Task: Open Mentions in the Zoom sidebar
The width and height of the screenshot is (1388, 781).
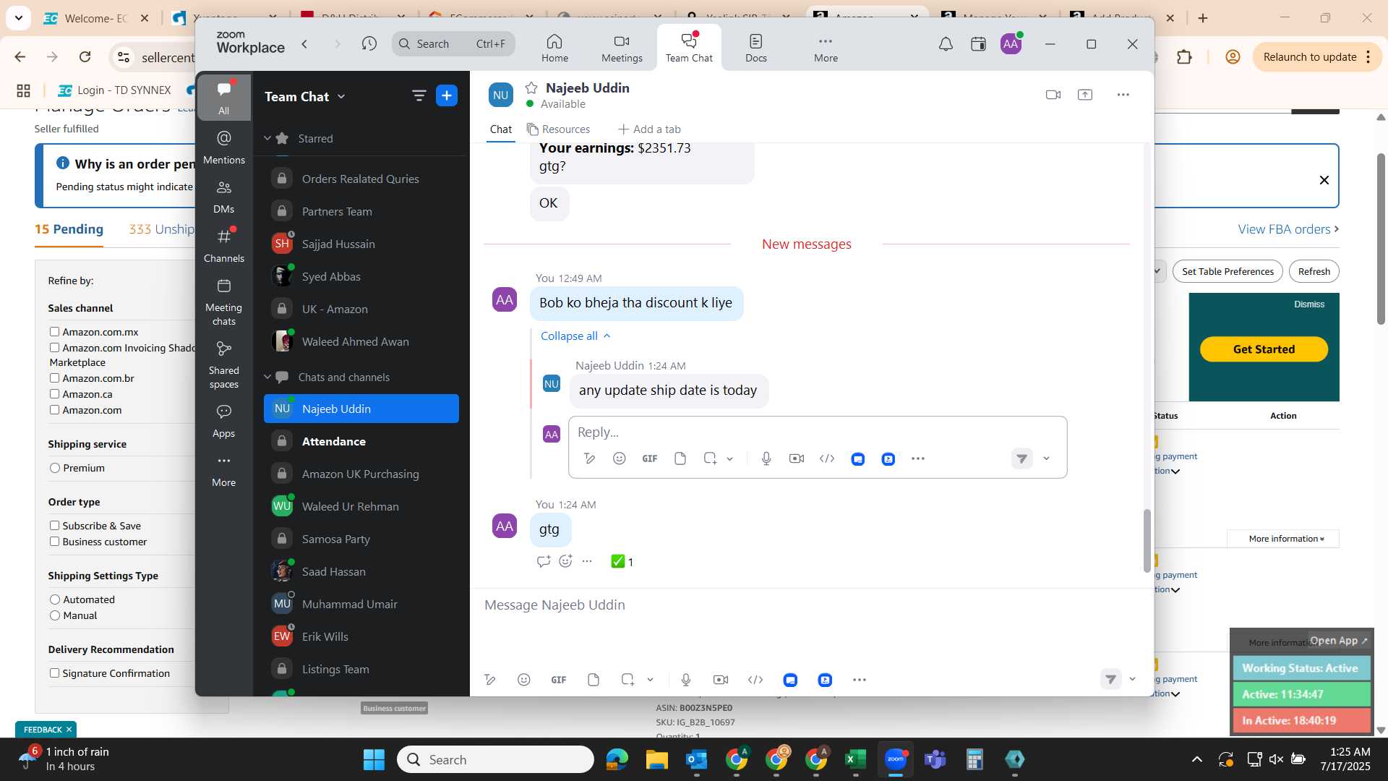Action: [x=224, y=148]
